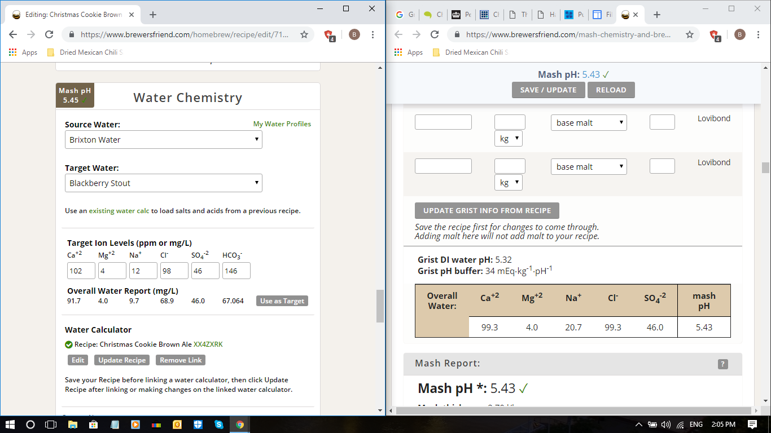Select the Editing: Christmas Cookie Brown tab
Image resolution: width=771 pixels, height=433 pixels.
[68, 15]
